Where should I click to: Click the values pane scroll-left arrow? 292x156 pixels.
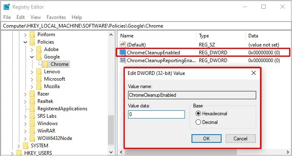click(x=121, y=152)
